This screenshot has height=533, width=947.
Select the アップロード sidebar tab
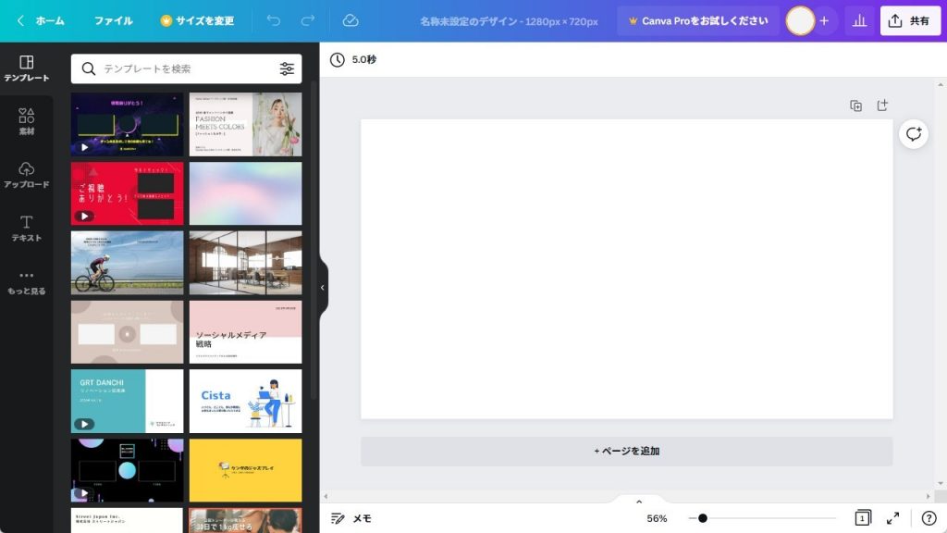[27, 175]
